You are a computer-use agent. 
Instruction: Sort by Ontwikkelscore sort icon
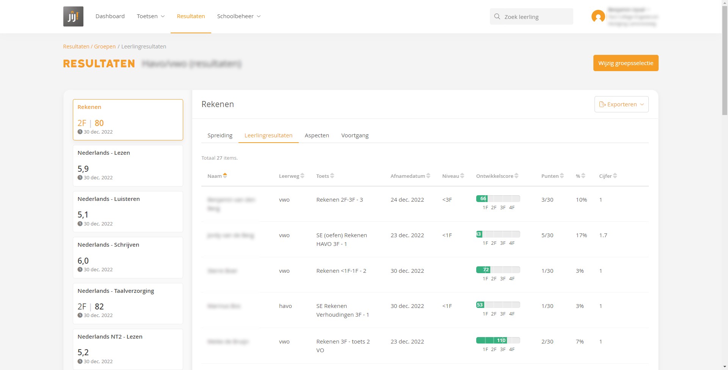pyautogui.click(x=516, y=176)
